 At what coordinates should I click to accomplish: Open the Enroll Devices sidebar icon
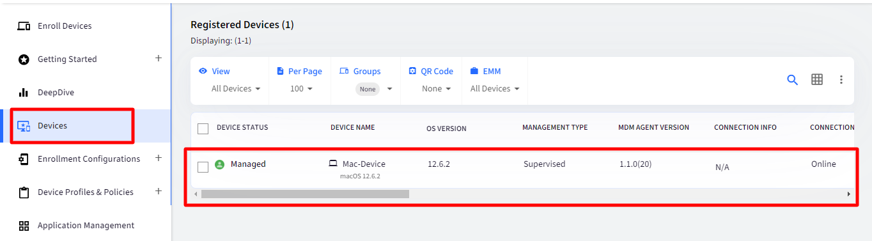coord(24,26)
